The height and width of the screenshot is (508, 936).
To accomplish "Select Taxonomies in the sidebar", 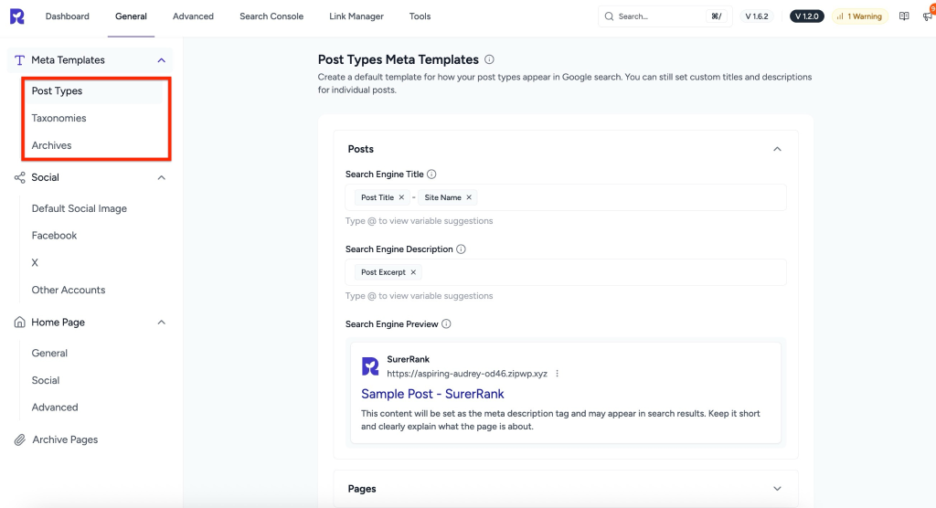I will point(58,118).
